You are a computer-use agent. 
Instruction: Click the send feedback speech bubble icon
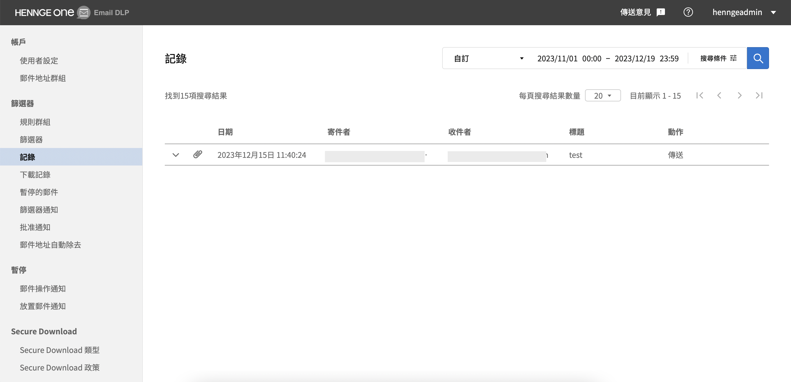(661, 12)
